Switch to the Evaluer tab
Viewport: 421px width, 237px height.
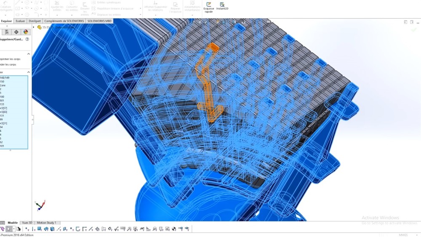[x=20, y=21]
